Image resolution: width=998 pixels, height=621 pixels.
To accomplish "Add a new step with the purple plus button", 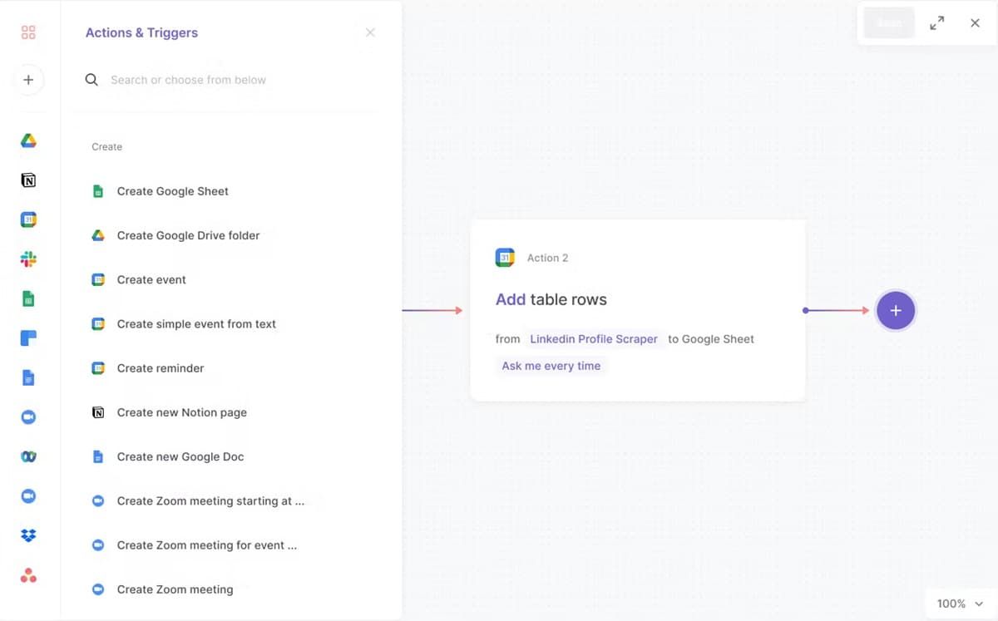I will tap(896, 311).
